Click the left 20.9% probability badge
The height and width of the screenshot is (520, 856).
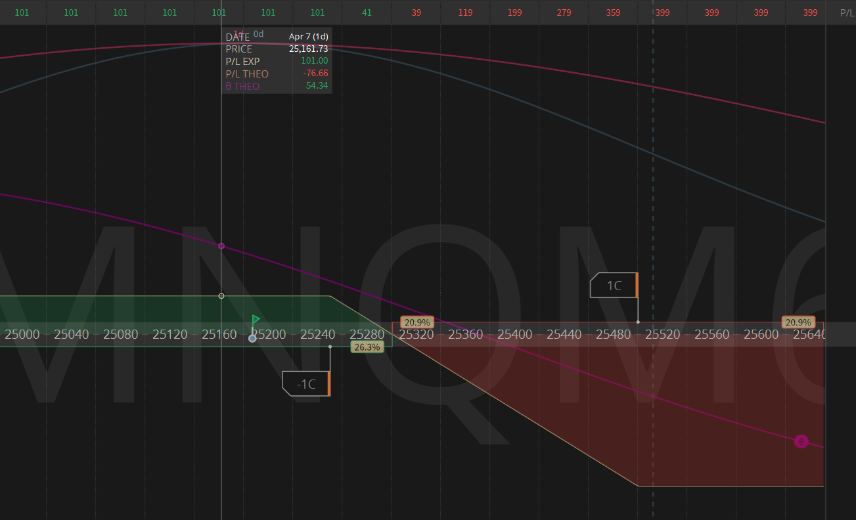coord(417,322)
